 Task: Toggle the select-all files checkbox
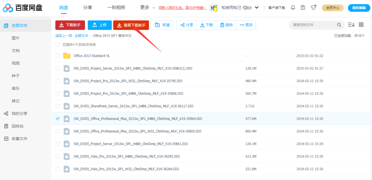click(x=57, y=45)
